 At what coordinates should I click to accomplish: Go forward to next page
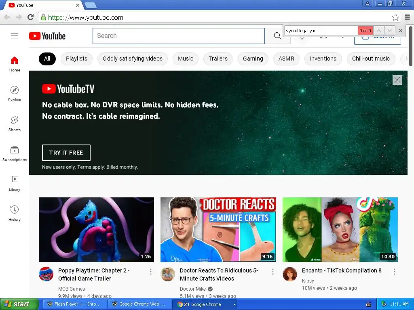(19, 17)
